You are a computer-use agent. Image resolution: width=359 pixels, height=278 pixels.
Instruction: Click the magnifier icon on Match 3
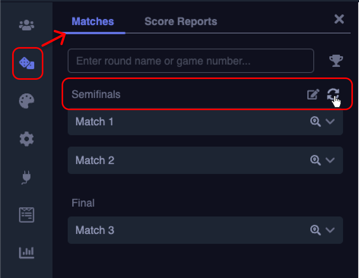tap(315, 230)
